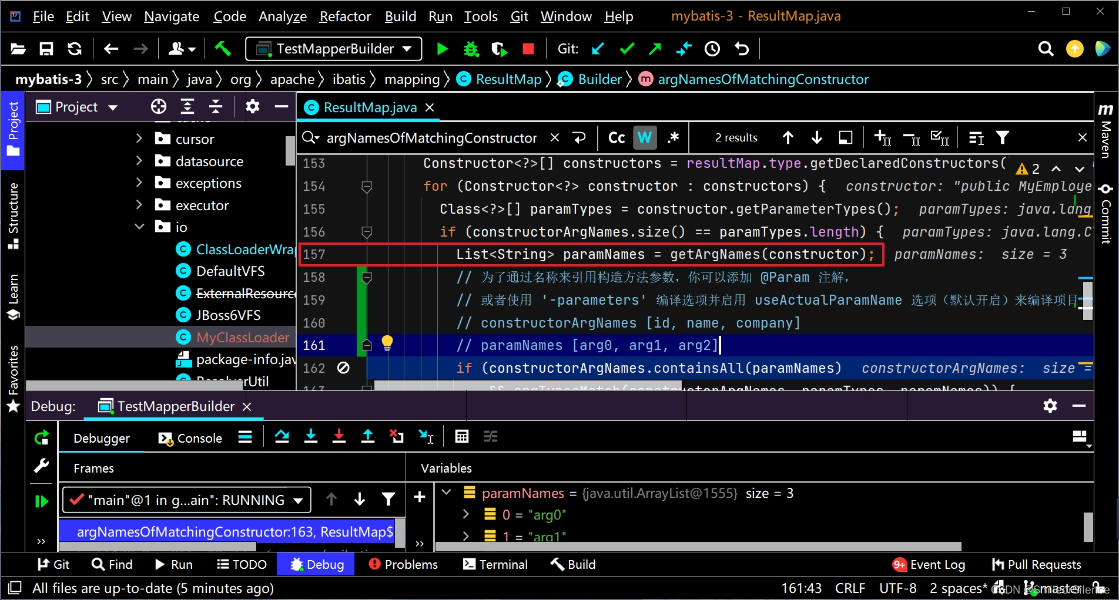Click ResultMap breadcrumb in navigation bar
1119x600 pixels.
click(499, 79)
